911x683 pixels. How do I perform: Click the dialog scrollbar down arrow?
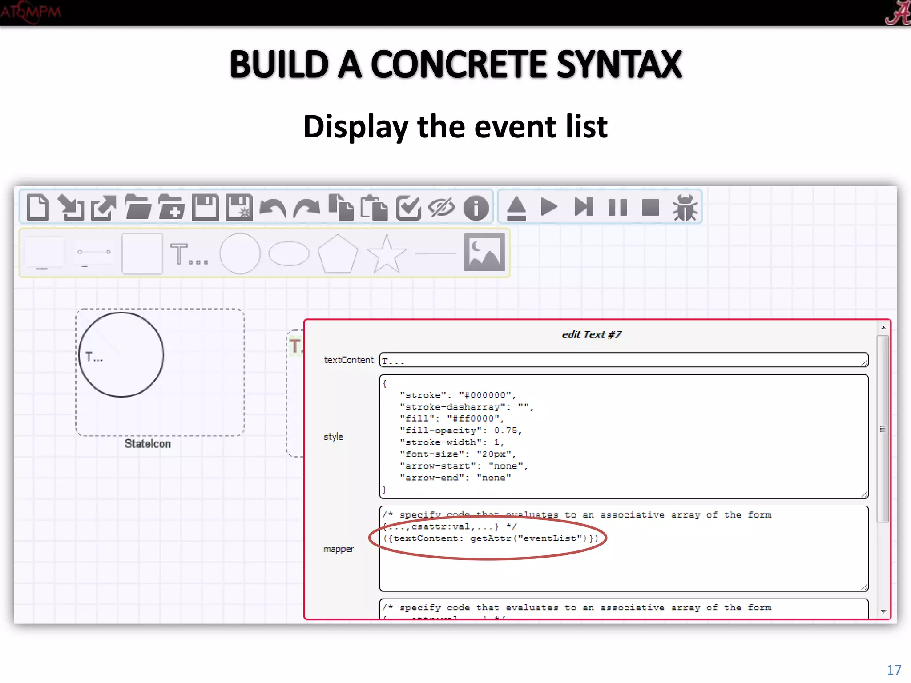(883, 612)
